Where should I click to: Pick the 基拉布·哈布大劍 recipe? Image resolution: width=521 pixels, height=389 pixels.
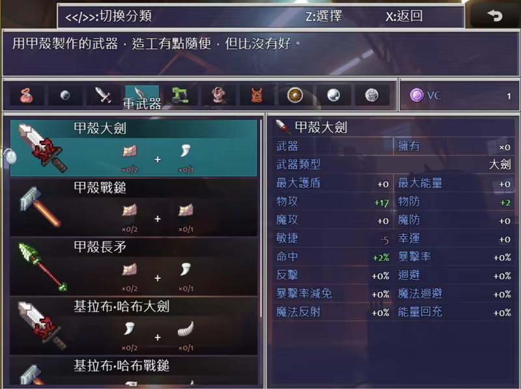click(134, 326)
